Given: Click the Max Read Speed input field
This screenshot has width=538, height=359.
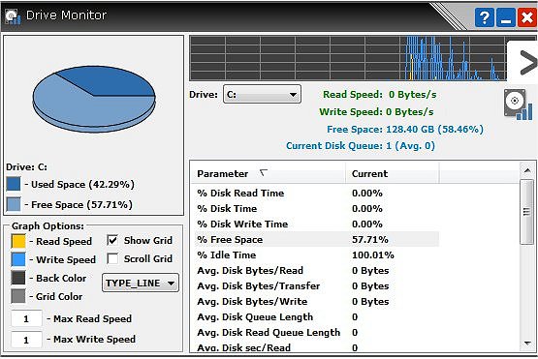Looking at the screenshot, I should click(x=26, y=318).
